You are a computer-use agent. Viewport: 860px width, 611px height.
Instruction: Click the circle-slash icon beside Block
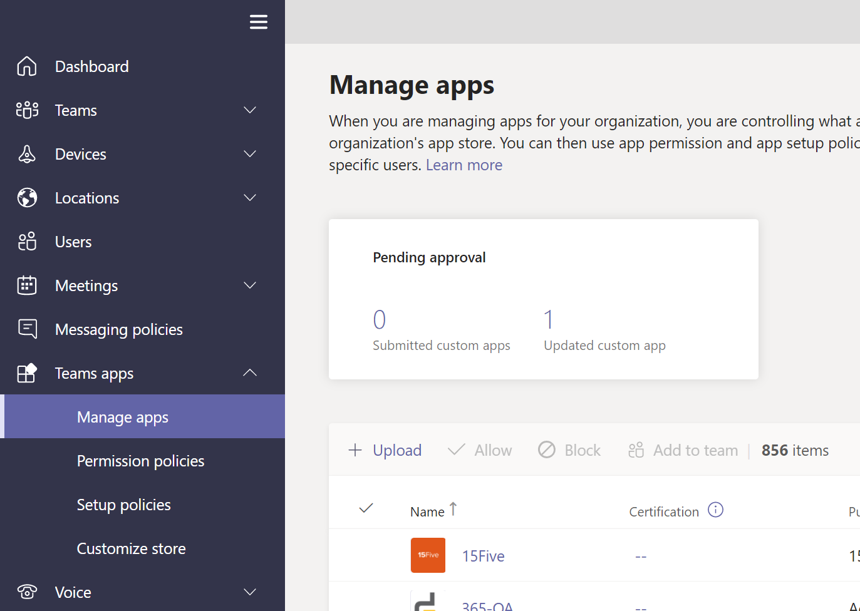pyautogui.click(x=547, y=449)
